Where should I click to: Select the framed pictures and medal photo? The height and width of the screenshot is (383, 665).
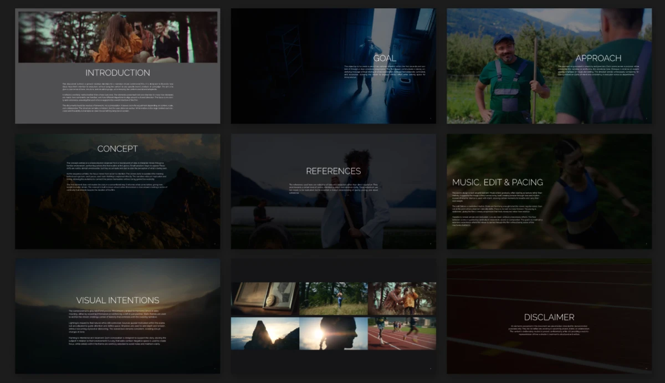265,298
